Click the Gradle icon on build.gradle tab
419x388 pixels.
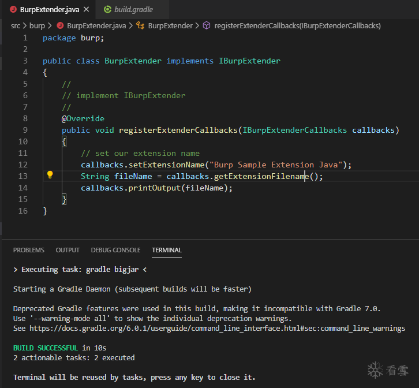tap(107, 9)
